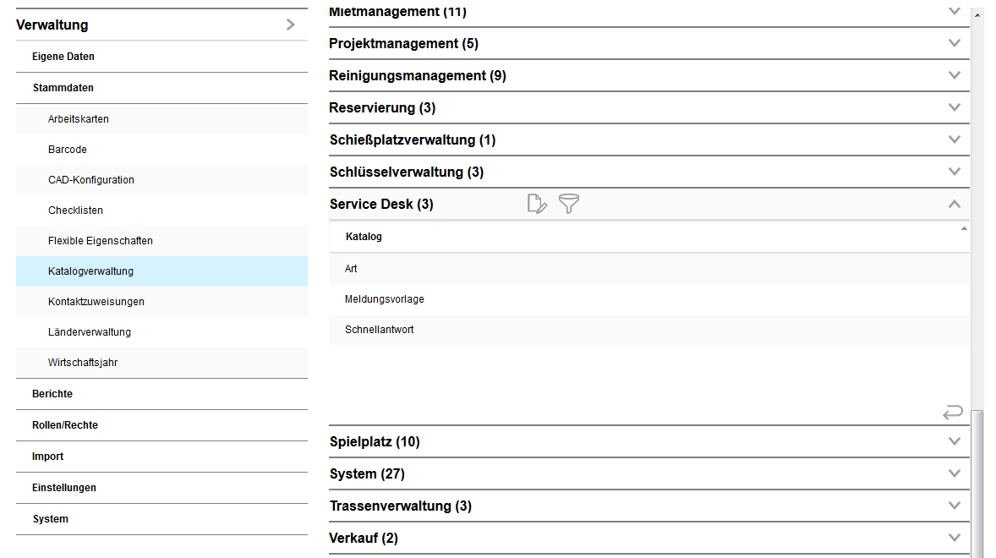996x558 pixels.
Task: Open Rollen/Rechte in the sidebar
Action: (x=65, y=425)
